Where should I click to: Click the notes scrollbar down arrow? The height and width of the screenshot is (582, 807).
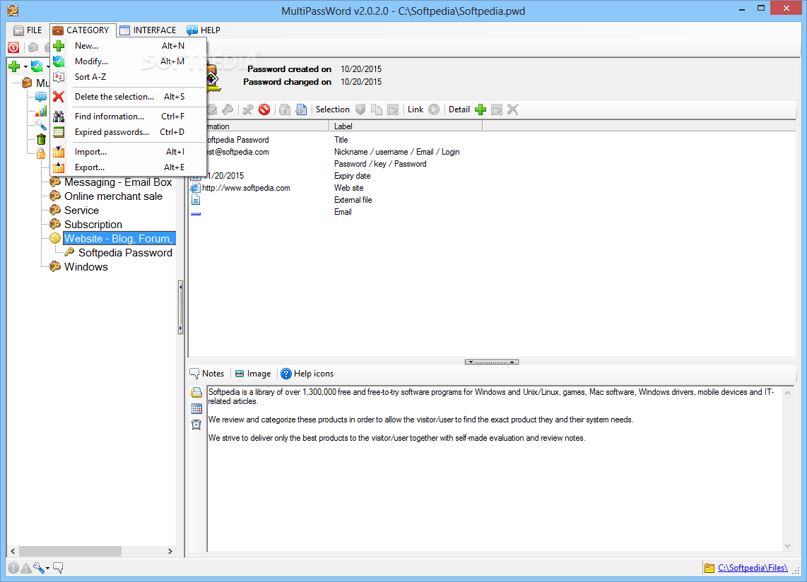click(x=787, y=545)
